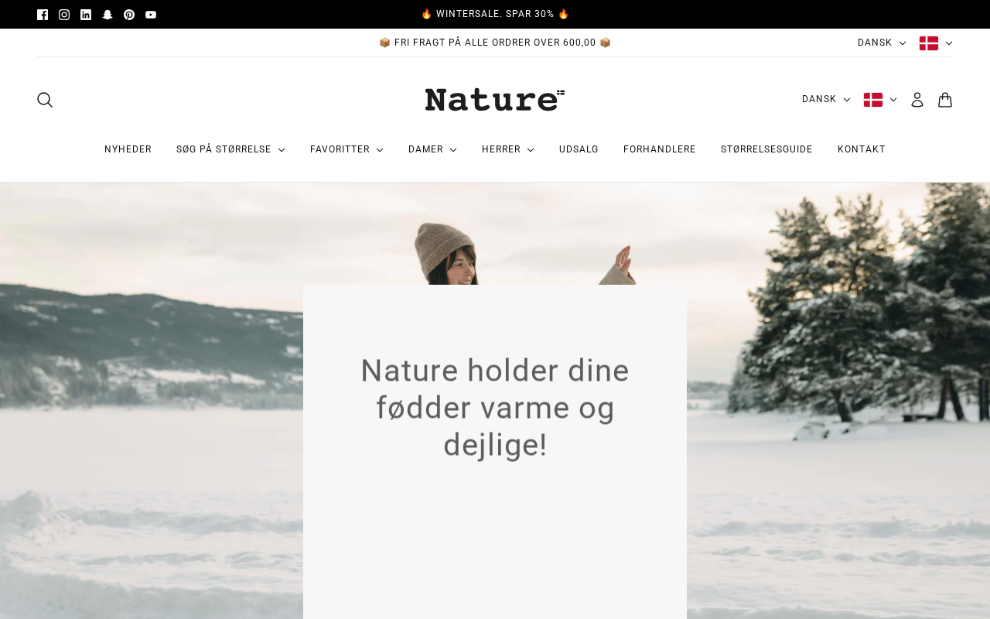Image resolution: width=990 pixels, height=619 pixels.
Task: Open the DAMER navigation menu
Action: (432, 150)
